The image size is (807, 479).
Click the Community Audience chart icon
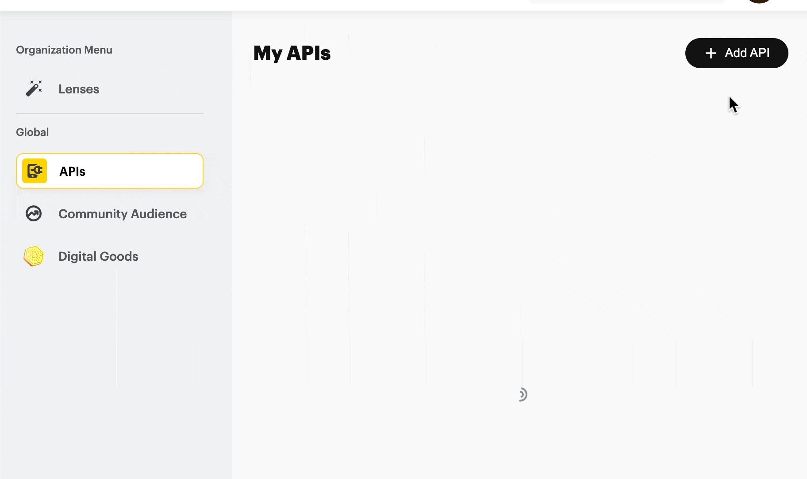[x=34, y=213]
